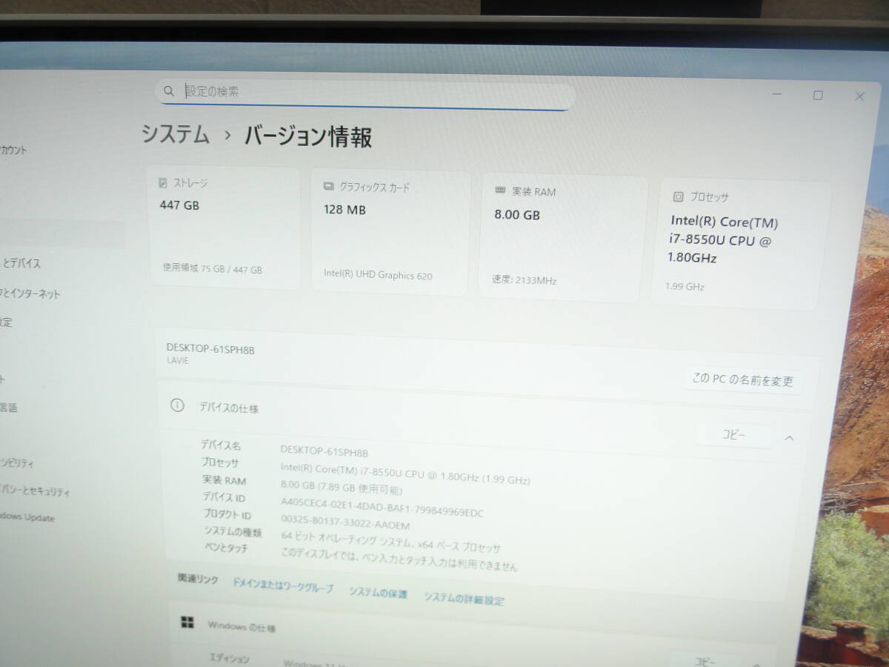
Task: Close the Settings window
Action: coord(859,96)
